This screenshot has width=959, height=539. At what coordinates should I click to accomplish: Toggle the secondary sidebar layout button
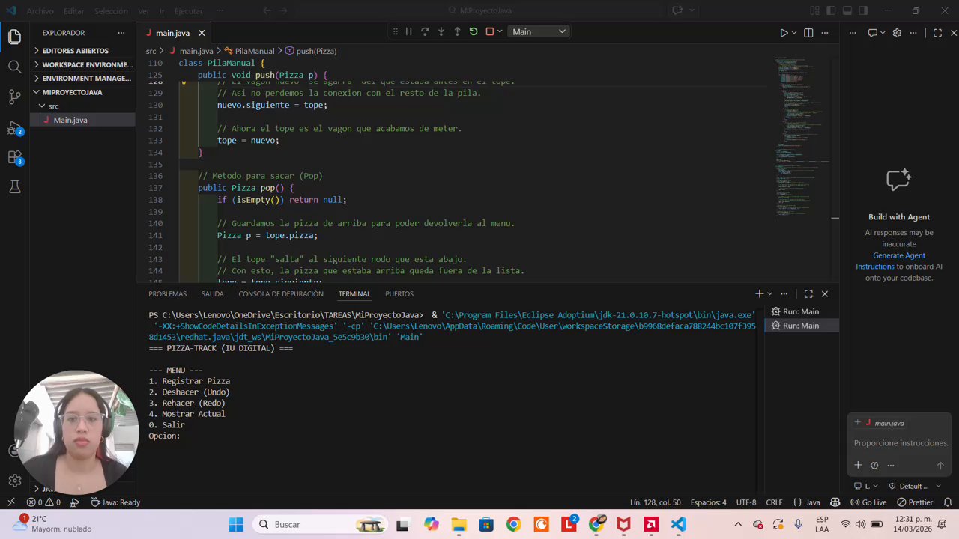coord(864,11)
